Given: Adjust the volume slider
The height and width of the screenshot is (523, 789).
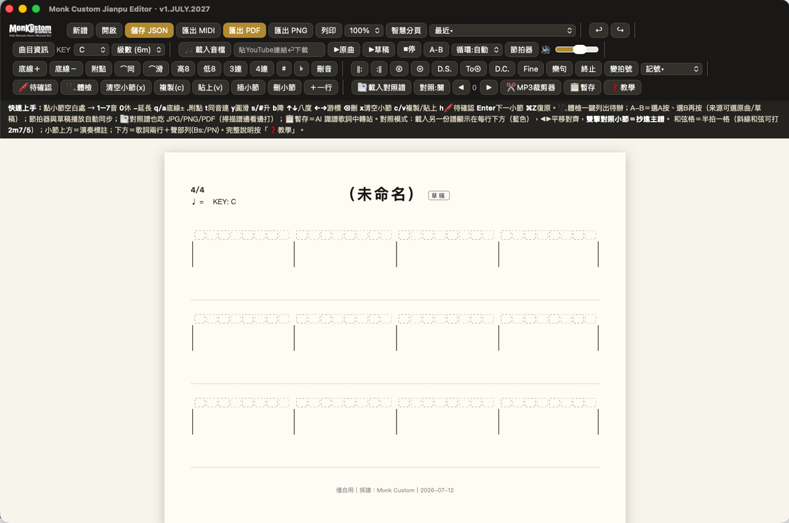Looking at the screenshot, I should click(576, 49).
